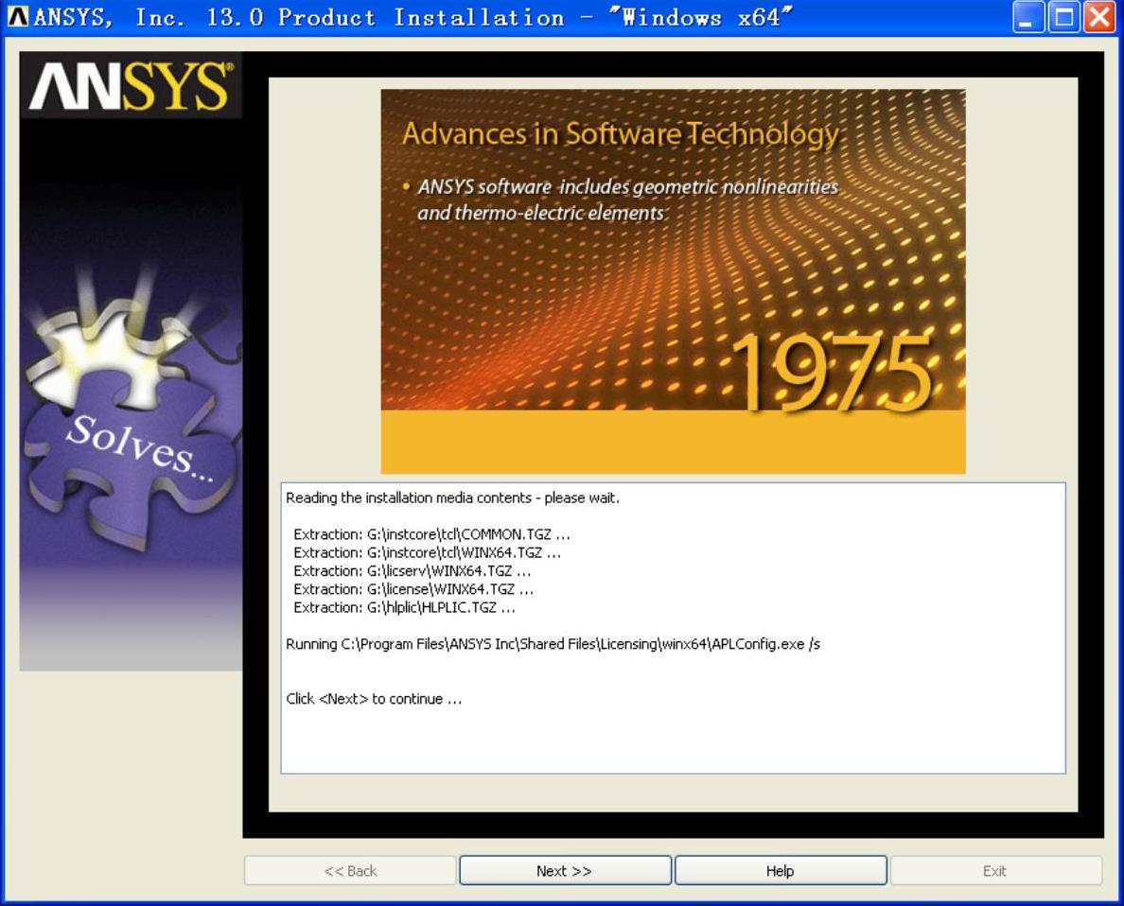This screenshot has height=906, width=1124.
Task: Click the greyed-out Exit button
Action: 995,870
